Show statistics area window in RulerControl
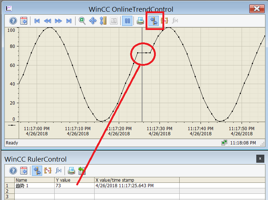 (x=48, y=170)
